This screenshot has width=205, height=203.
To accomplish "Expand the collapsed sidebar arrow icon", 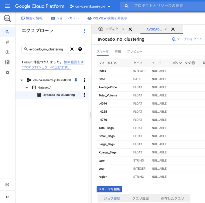I will point(7,197).
